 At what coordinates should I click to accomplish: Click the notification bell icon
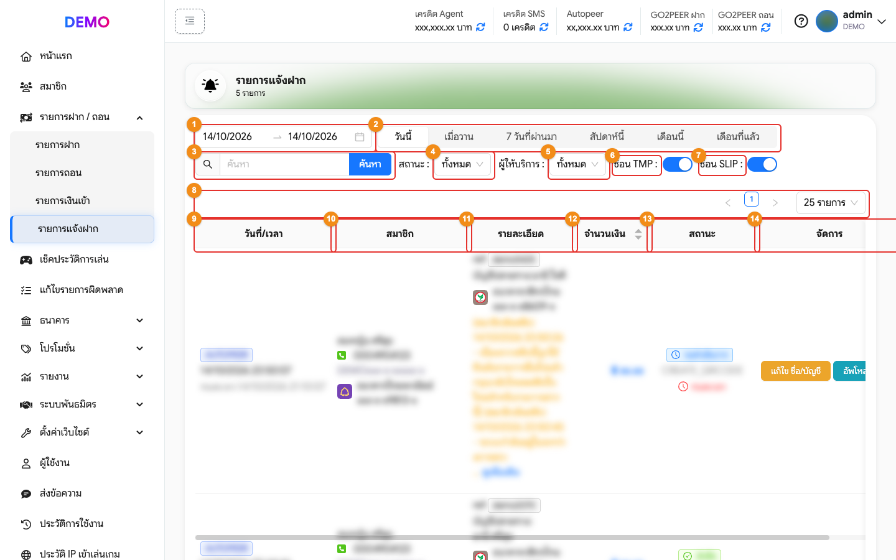coord(210,86)
